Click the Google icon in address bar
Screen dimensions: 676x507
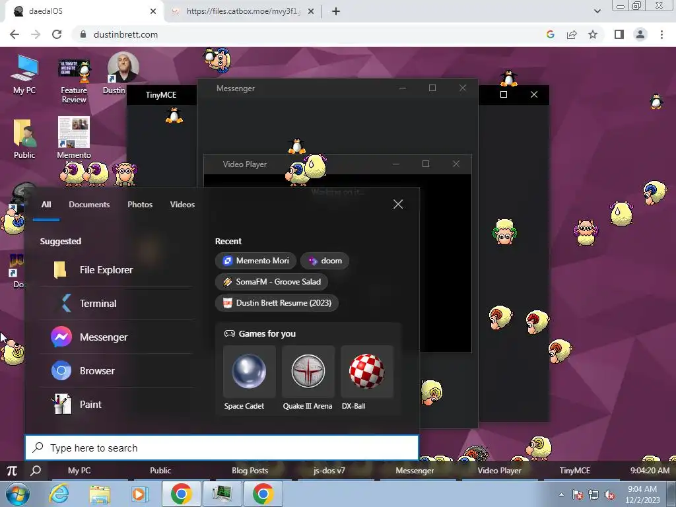(550, 34)
